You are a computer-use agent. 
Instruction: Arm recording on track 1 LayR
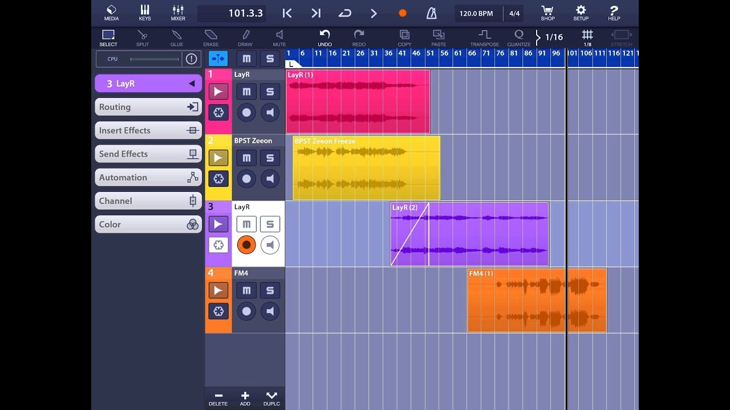[x=246, y=112]
